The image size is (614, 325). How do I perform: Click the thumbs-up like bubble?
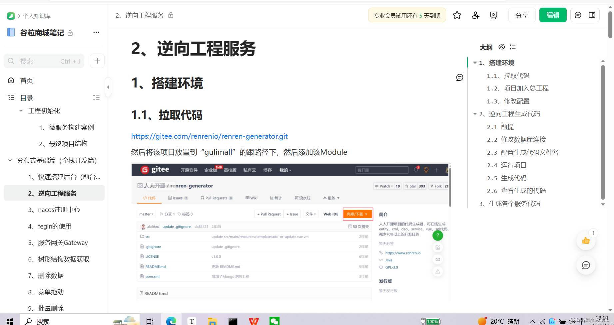pyautogui.click(x=586, y=240)
